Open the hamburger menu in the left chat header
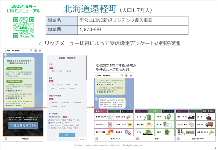 pyautogui.click(x=40, y=50)
